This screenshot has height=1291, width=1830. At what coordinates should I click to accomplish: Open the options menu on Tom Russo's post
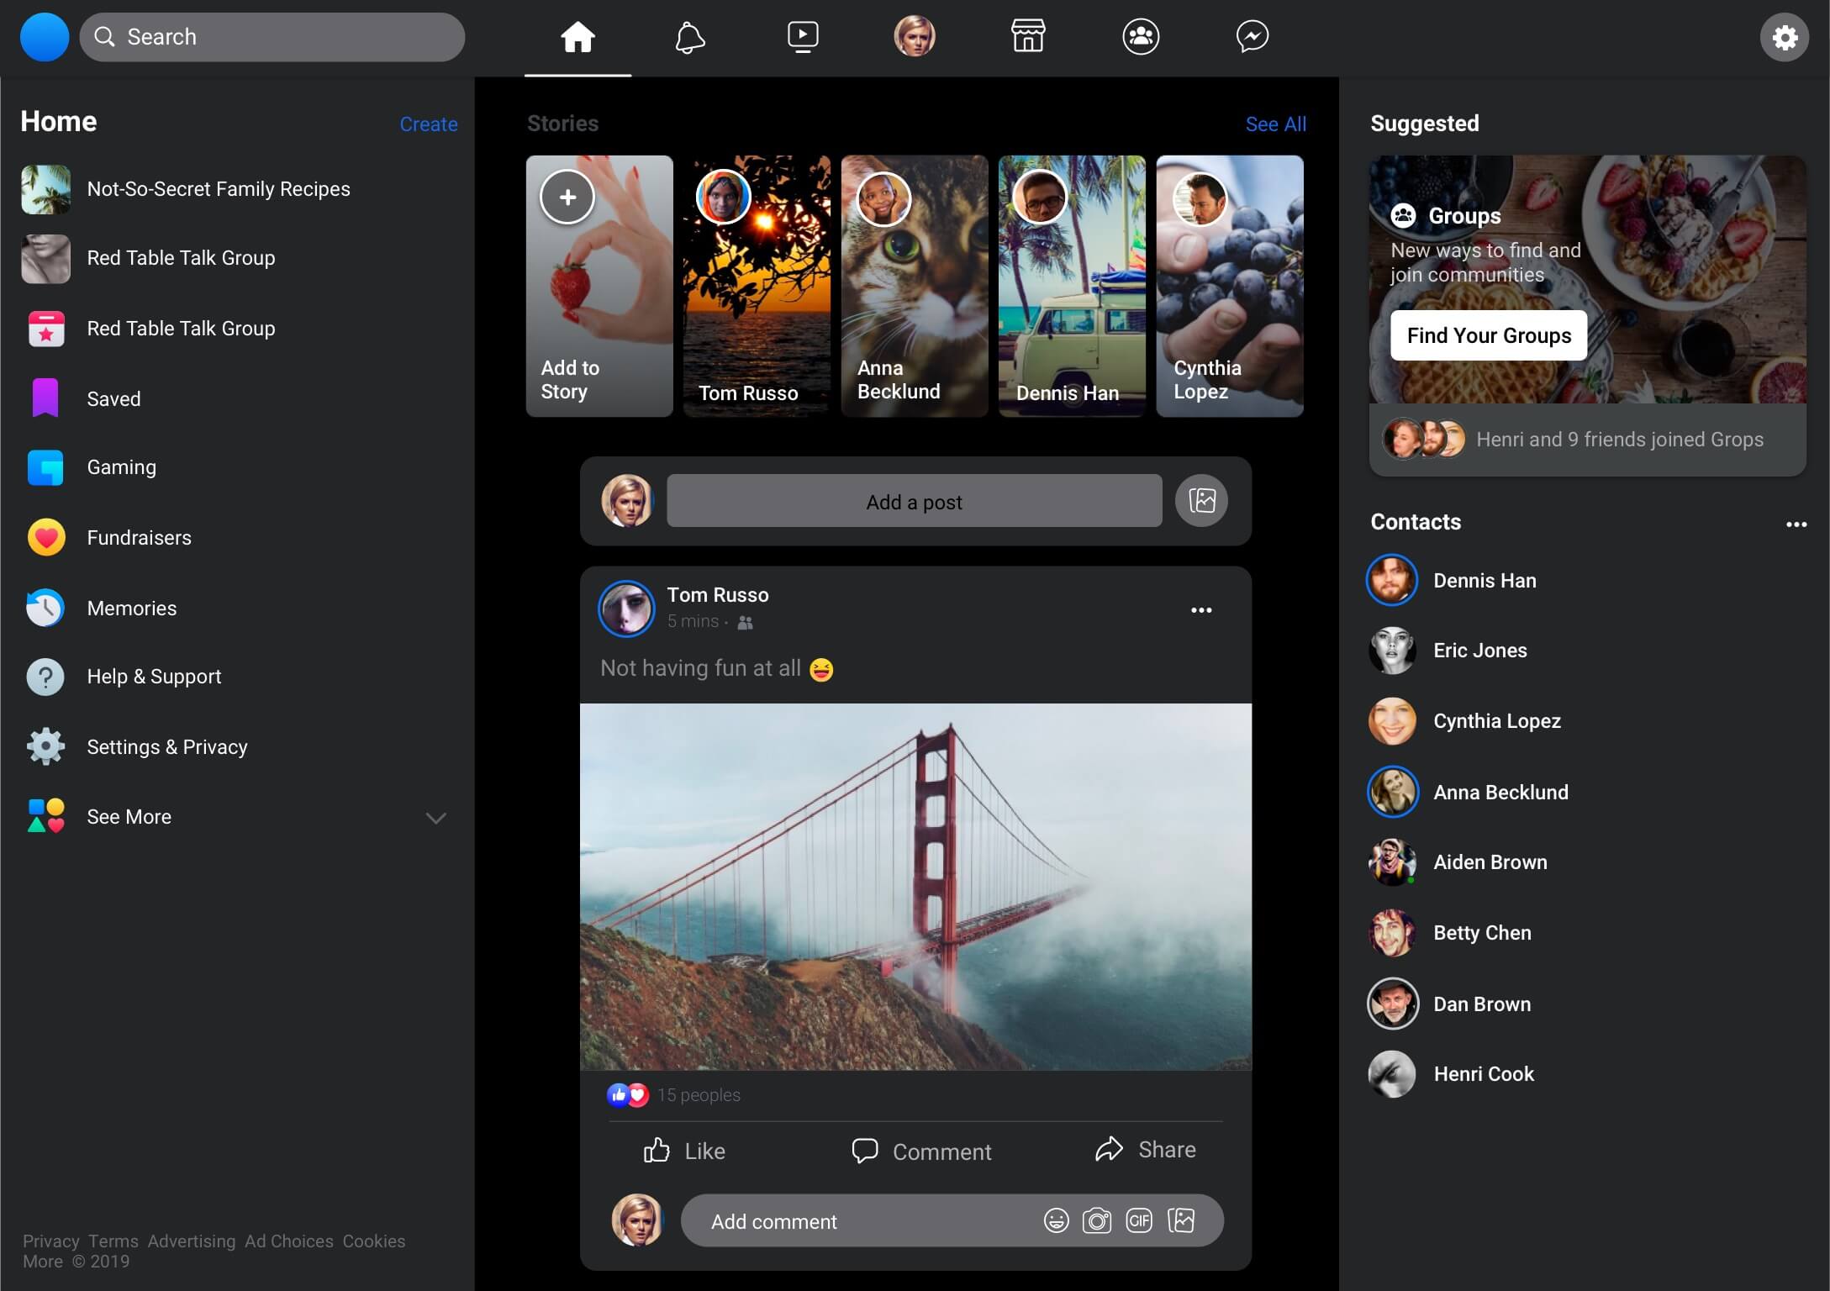[1200, 610]
